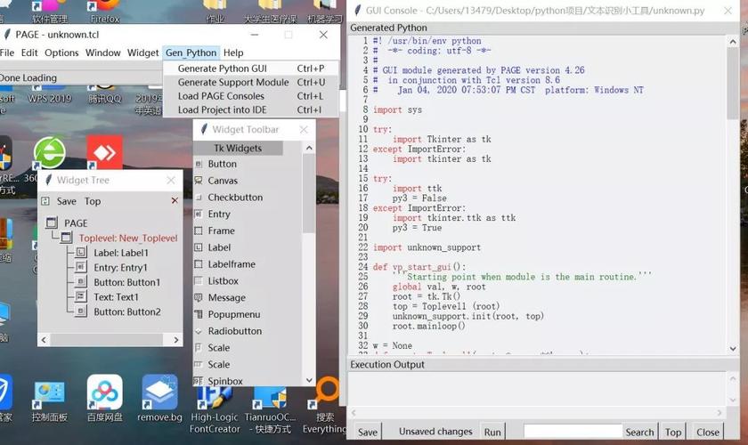The height and width of the screenshot is (445, 748).
Task: Open the Gen_Python menu
Action: pos(191,53)
